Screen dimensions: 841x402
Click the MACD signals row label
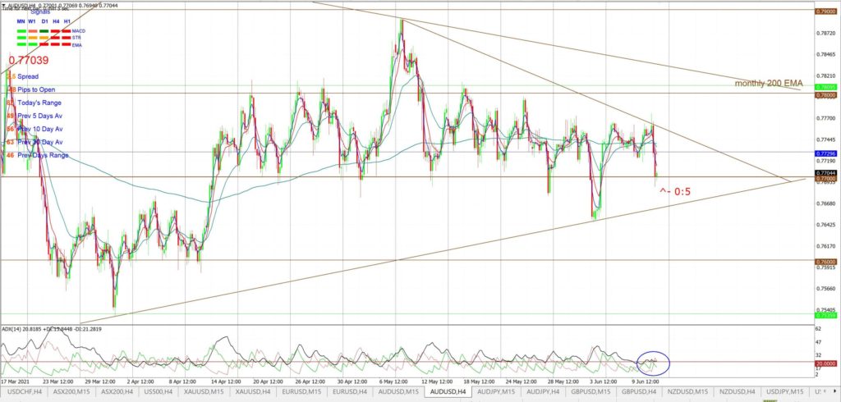(78, 31)
